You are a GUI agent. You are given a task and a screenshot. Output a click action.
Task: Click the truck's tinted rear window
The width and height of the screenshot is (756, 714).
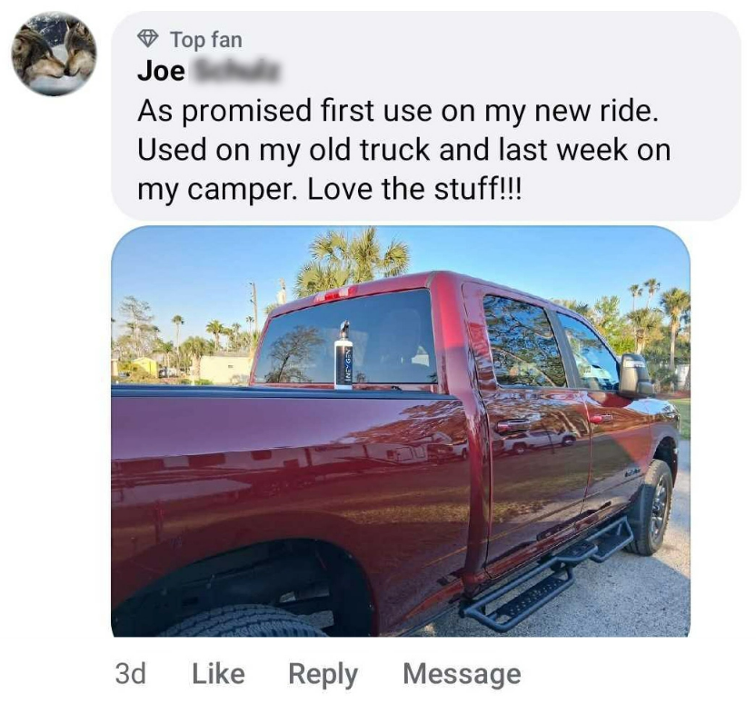coord(346,339)
